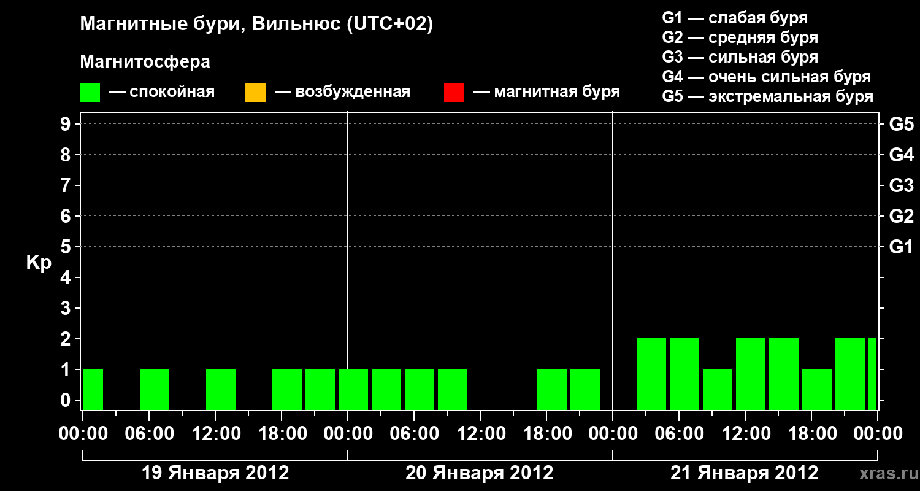Click the '06:00' time label under 21 January
Screen dimensions: 920x491
pyautogui.click(x=679, y=434)
